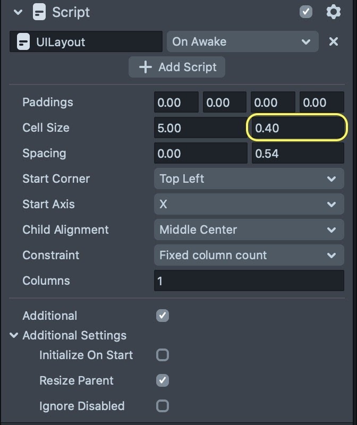Enable the Ignore Disabled checkbox
Viewport: 357px width, 425px height.
pyautogui.click(x=163, y=406)
